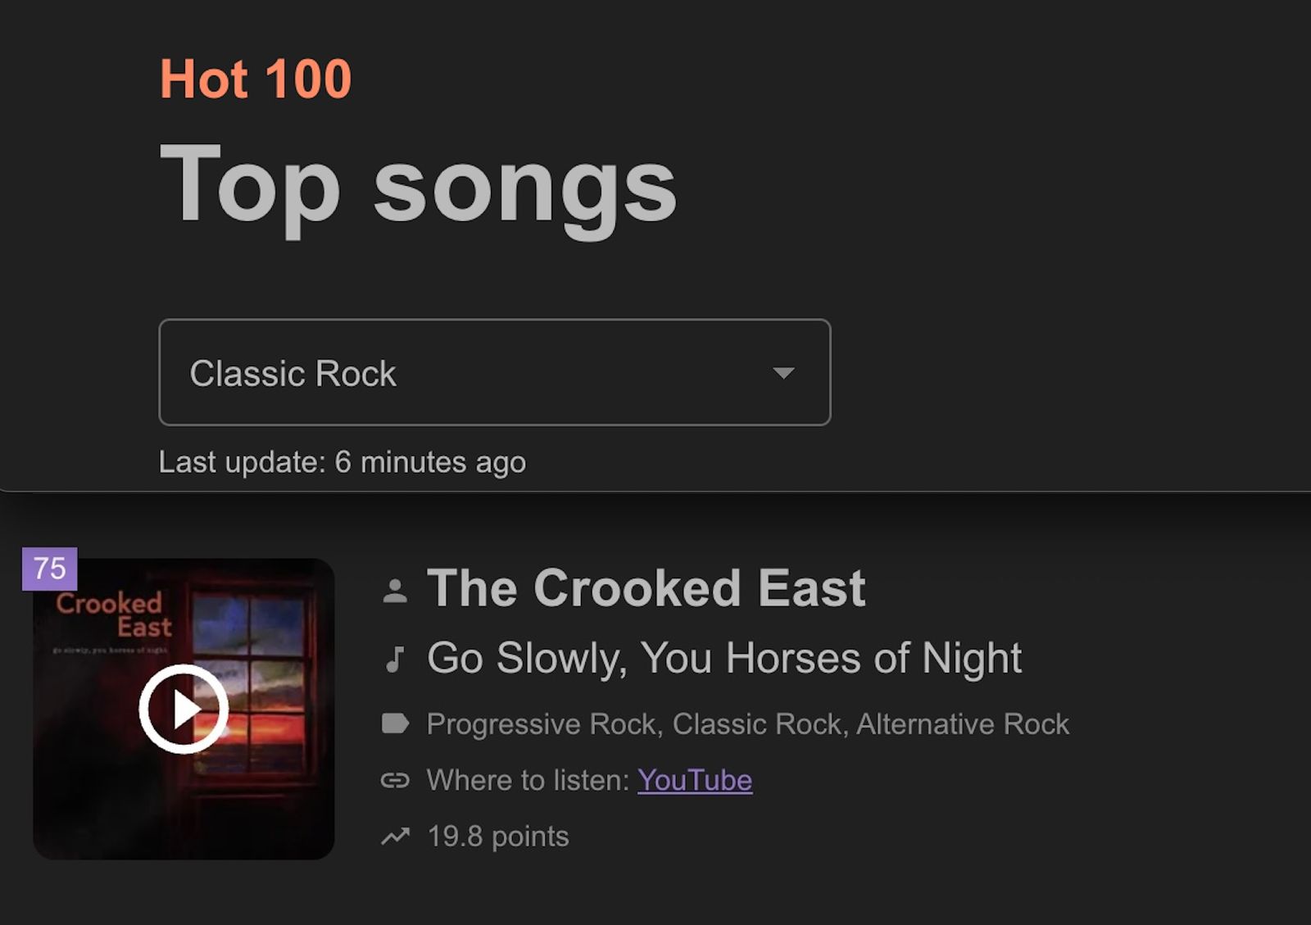Image resolution: width=1311 pixels, height=925 pixels.
Task: Click the Last update timestamp text
Action: pyautogui.click(x=342, y=462)
